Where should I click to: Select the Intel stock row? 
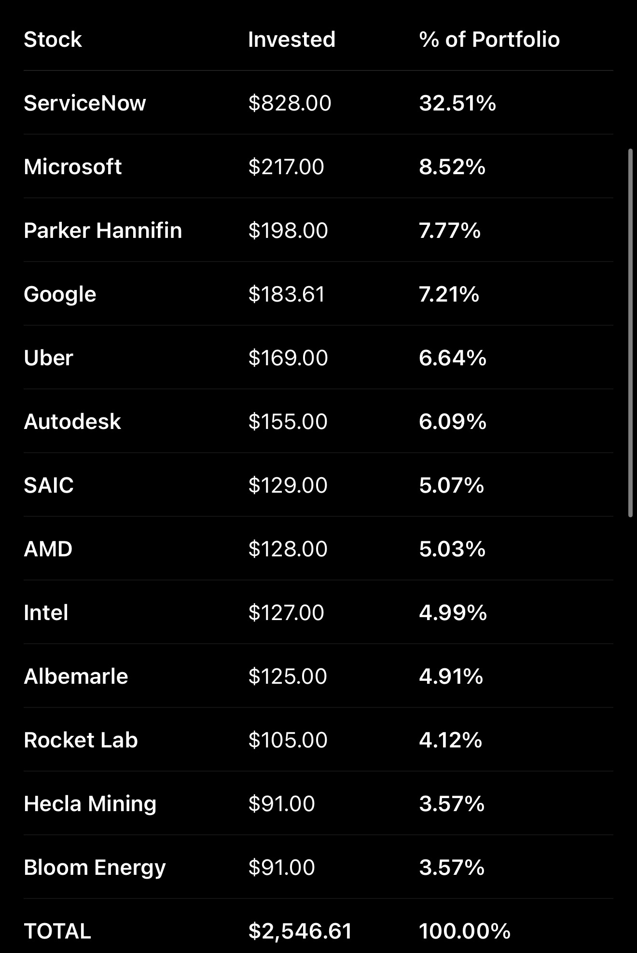point(318,612)
